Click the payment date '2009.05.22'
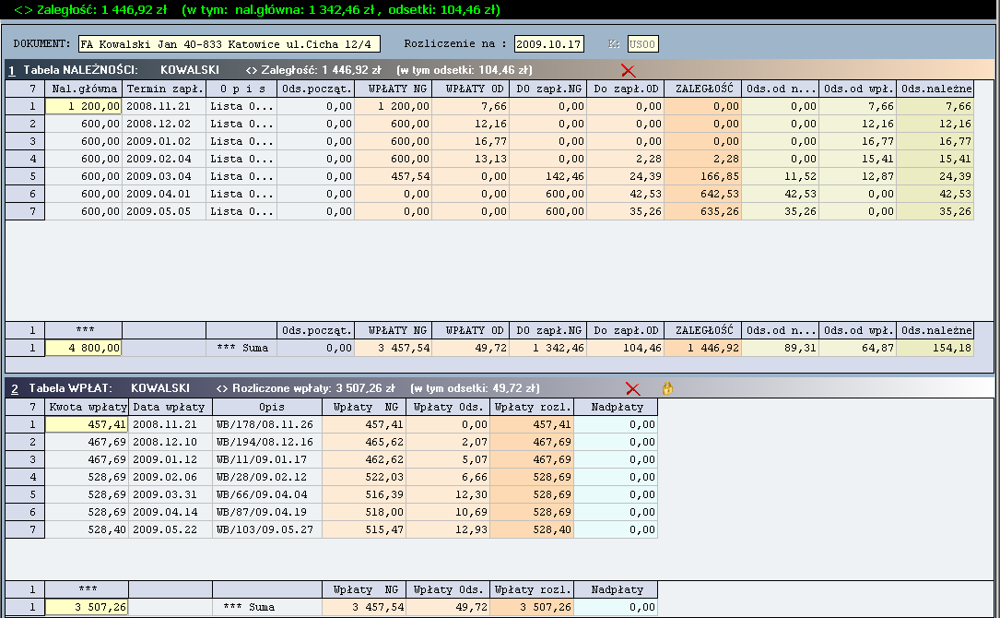This screenshot has width=1000, height=618. point(171,529)
